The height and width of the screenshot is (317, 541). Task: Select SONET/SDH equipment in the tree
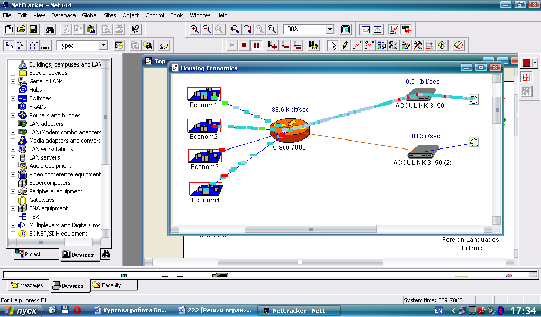click(58, 234)
